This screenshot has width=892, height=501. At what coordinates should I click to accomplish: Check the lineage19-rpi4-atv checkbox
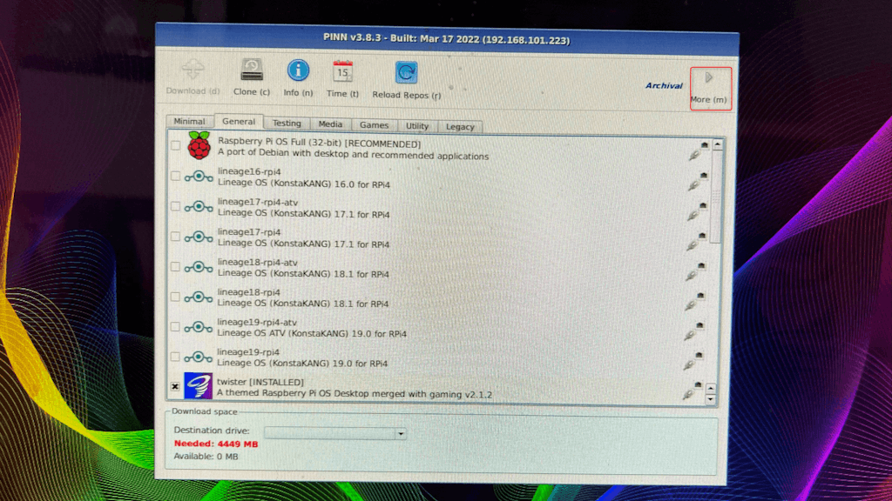coord(175,327)
